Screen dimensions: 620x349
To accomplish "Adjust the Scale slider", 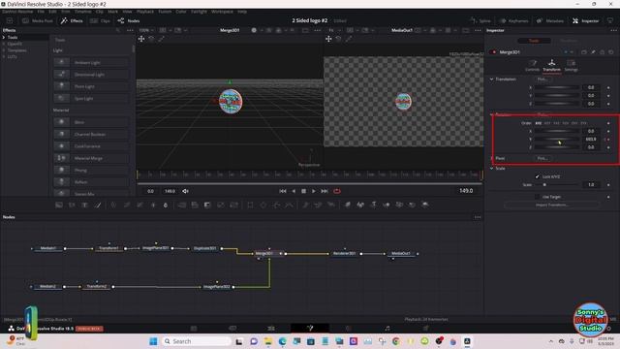I will (556, 185).
